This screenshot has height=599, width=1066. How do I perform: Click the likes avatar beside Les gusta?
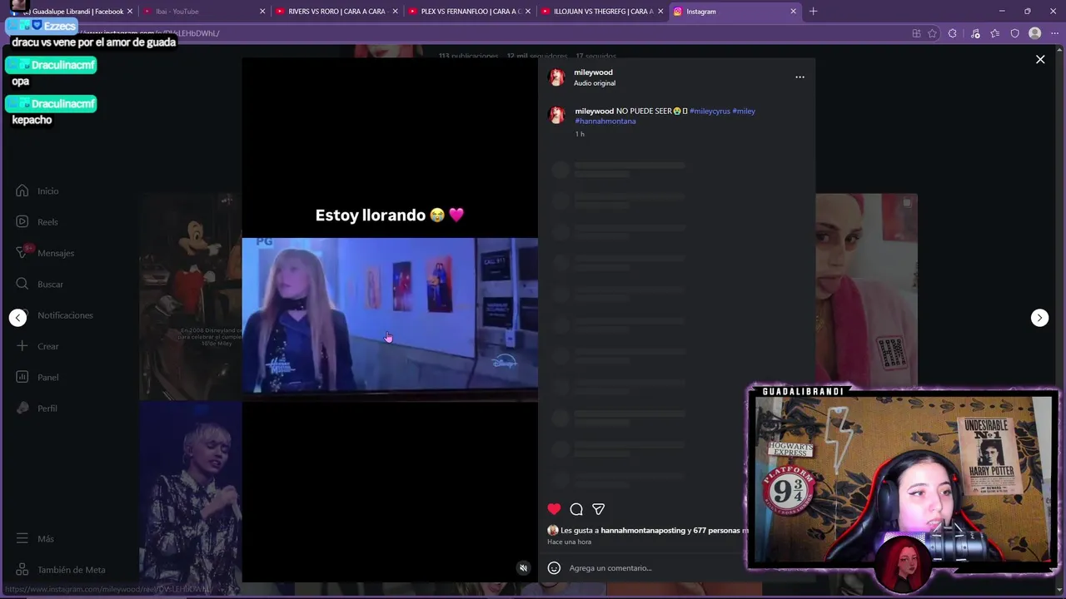(x=552, y=530)
